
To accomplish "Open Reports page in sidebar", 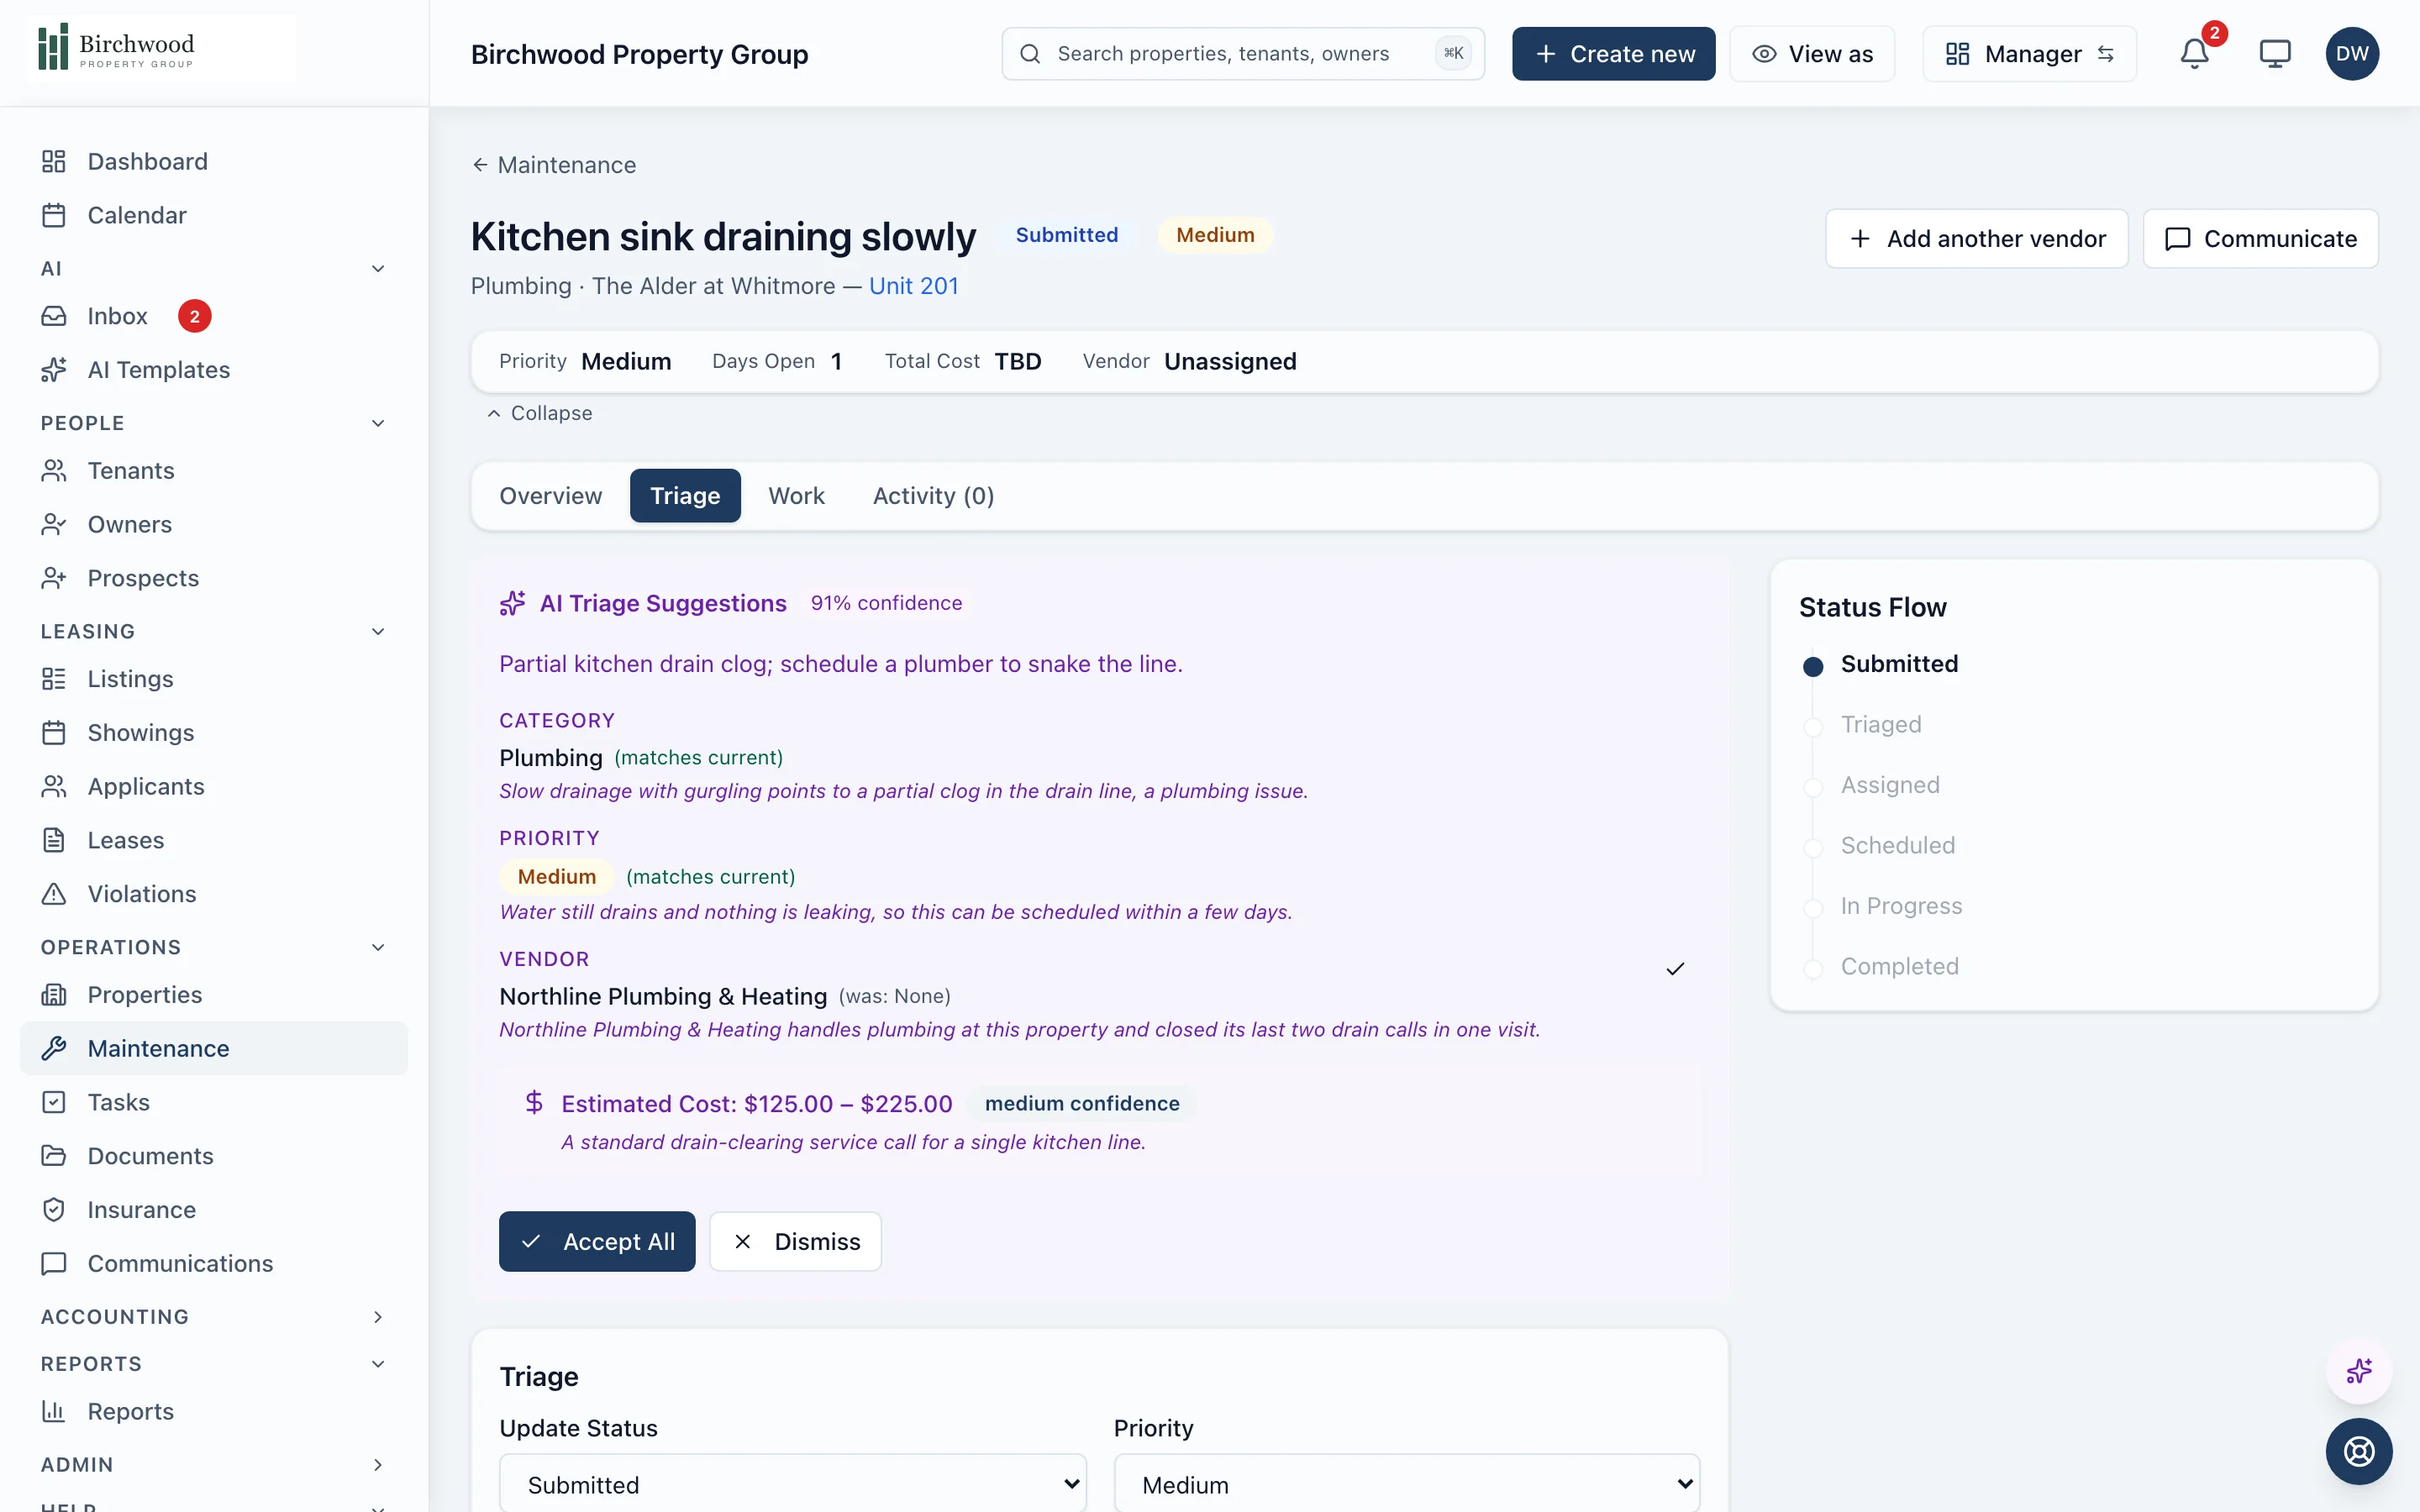I will 214,1411.
